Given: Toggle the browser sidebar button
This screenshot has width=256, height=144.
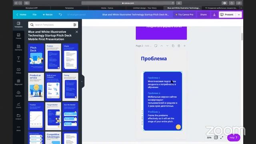Looking at the screenshot, I should [x=27, y=3].
